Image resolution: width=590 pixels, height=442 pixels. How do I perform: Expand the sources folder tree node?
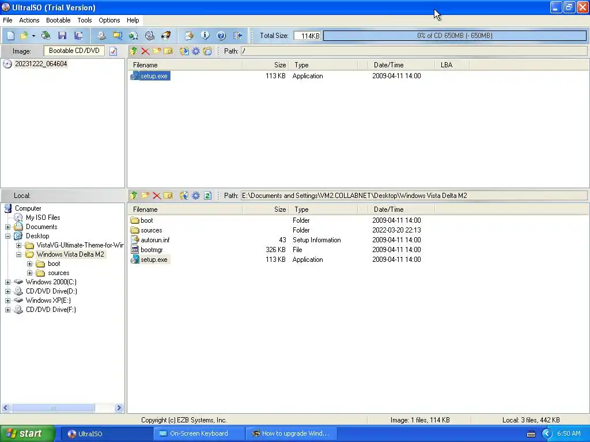point(30,273)
